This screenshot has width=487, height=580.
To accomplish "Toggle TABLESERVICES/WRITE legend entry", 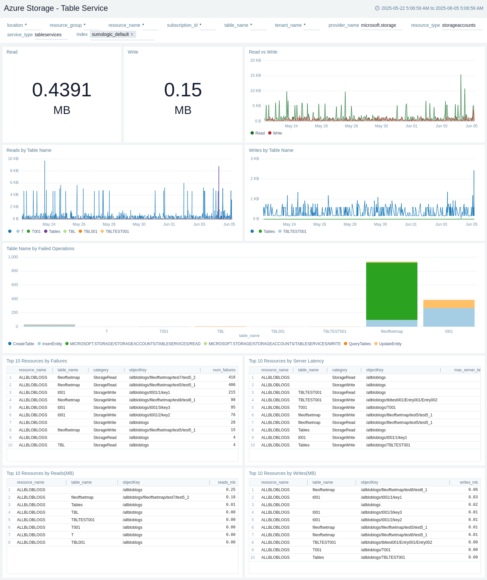I will (272, 344).
